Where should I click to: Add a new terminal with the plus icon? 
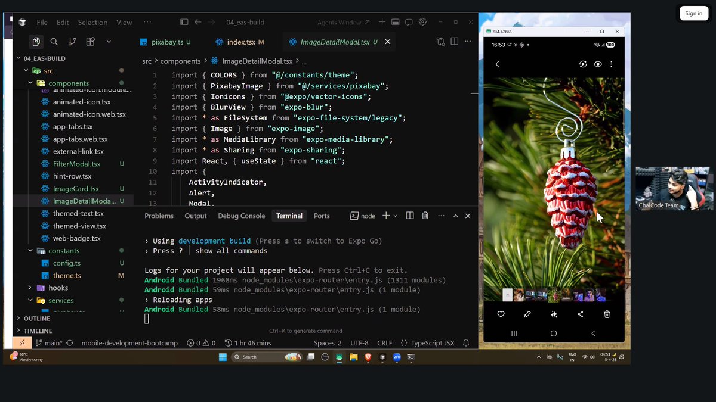pos(386,216)
